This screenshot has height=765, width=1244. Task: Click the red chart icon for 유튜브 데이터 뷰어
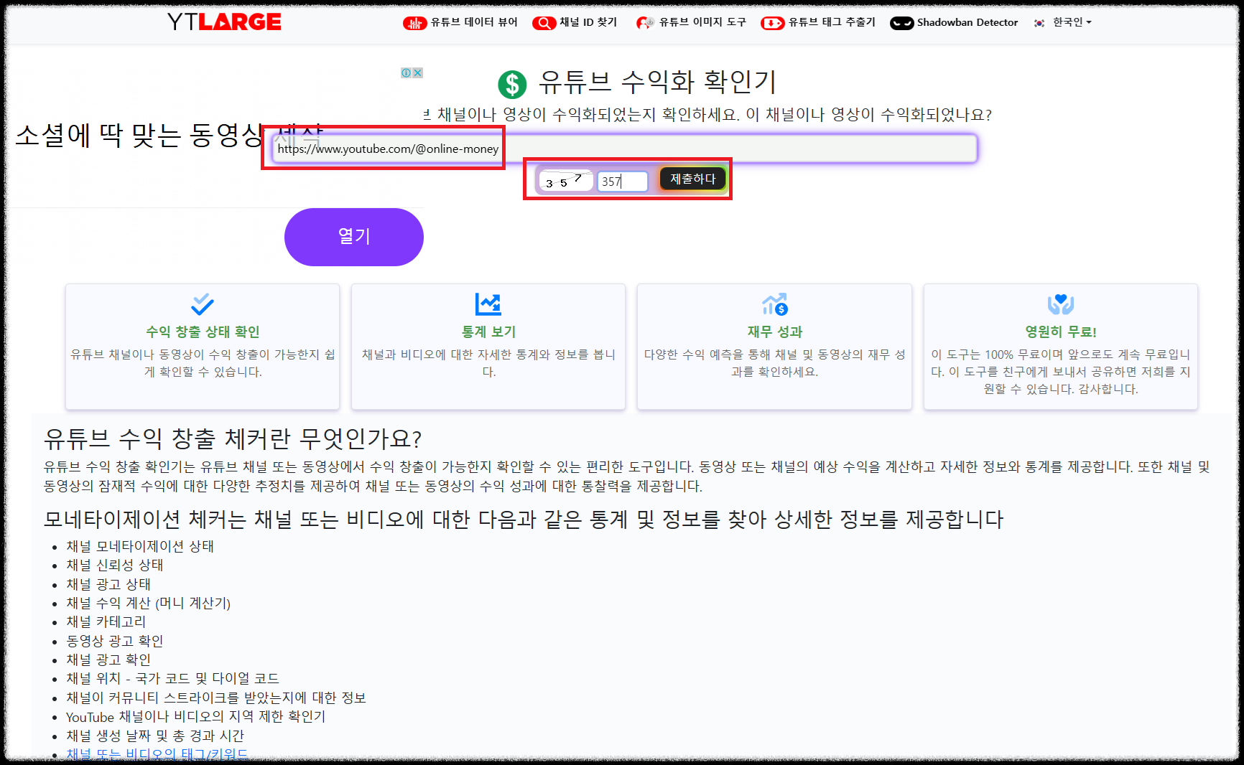(415, 23)
